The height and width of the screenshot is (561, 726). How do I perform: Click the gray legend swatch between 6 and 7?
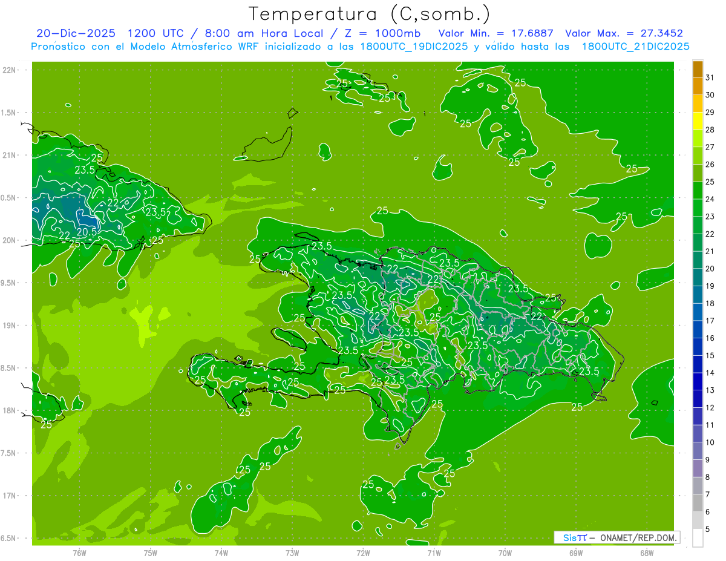698,503
